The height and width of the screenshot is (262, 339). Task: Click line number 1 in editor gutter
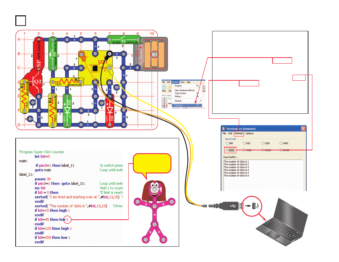(164, 98)
